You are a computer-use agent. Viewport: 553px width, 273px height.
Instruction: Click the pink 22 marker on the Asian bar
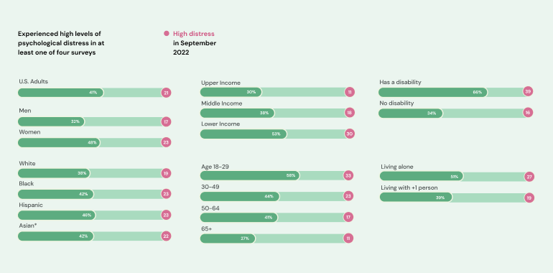click(166, 236)
